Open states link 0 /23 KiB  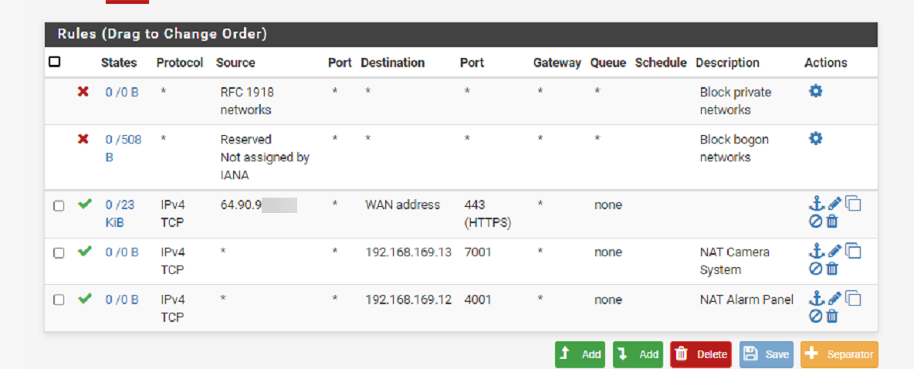[120, 213]
